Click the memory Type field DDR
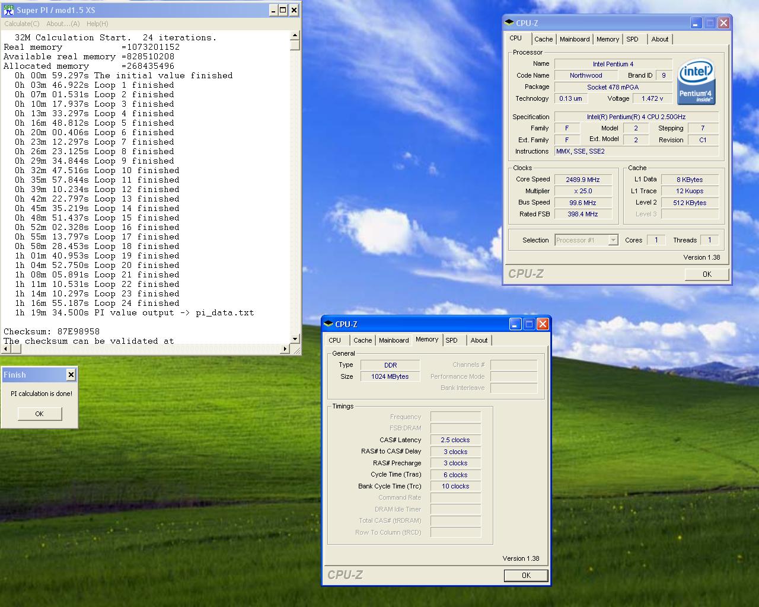The image size is (759, 607). tap(390, 365)
